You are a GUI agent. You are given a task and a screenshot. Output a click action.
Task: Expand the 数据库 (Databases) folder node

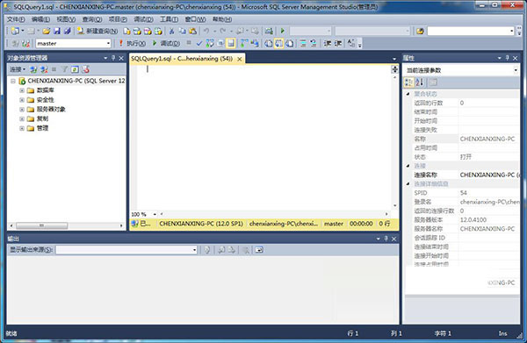click(22, 90)
